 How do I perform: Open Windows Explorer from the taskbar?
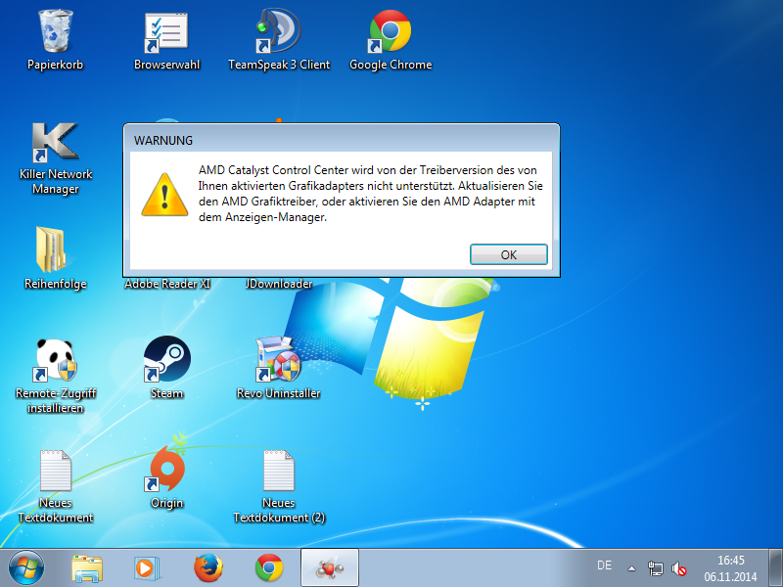click(x=87, y=568)
